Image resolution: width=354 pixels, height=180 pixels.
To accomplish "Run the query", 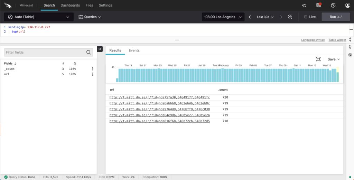I will click(x=336, y=17).
